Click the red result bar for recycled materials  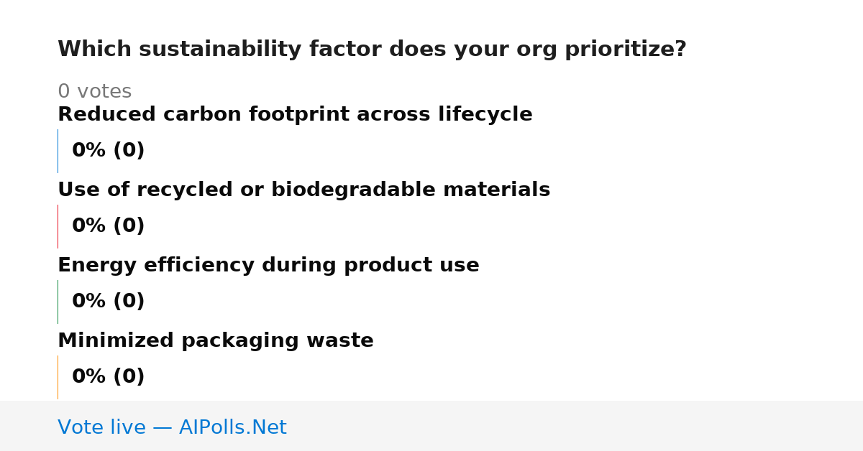click(x=58, y=226)
